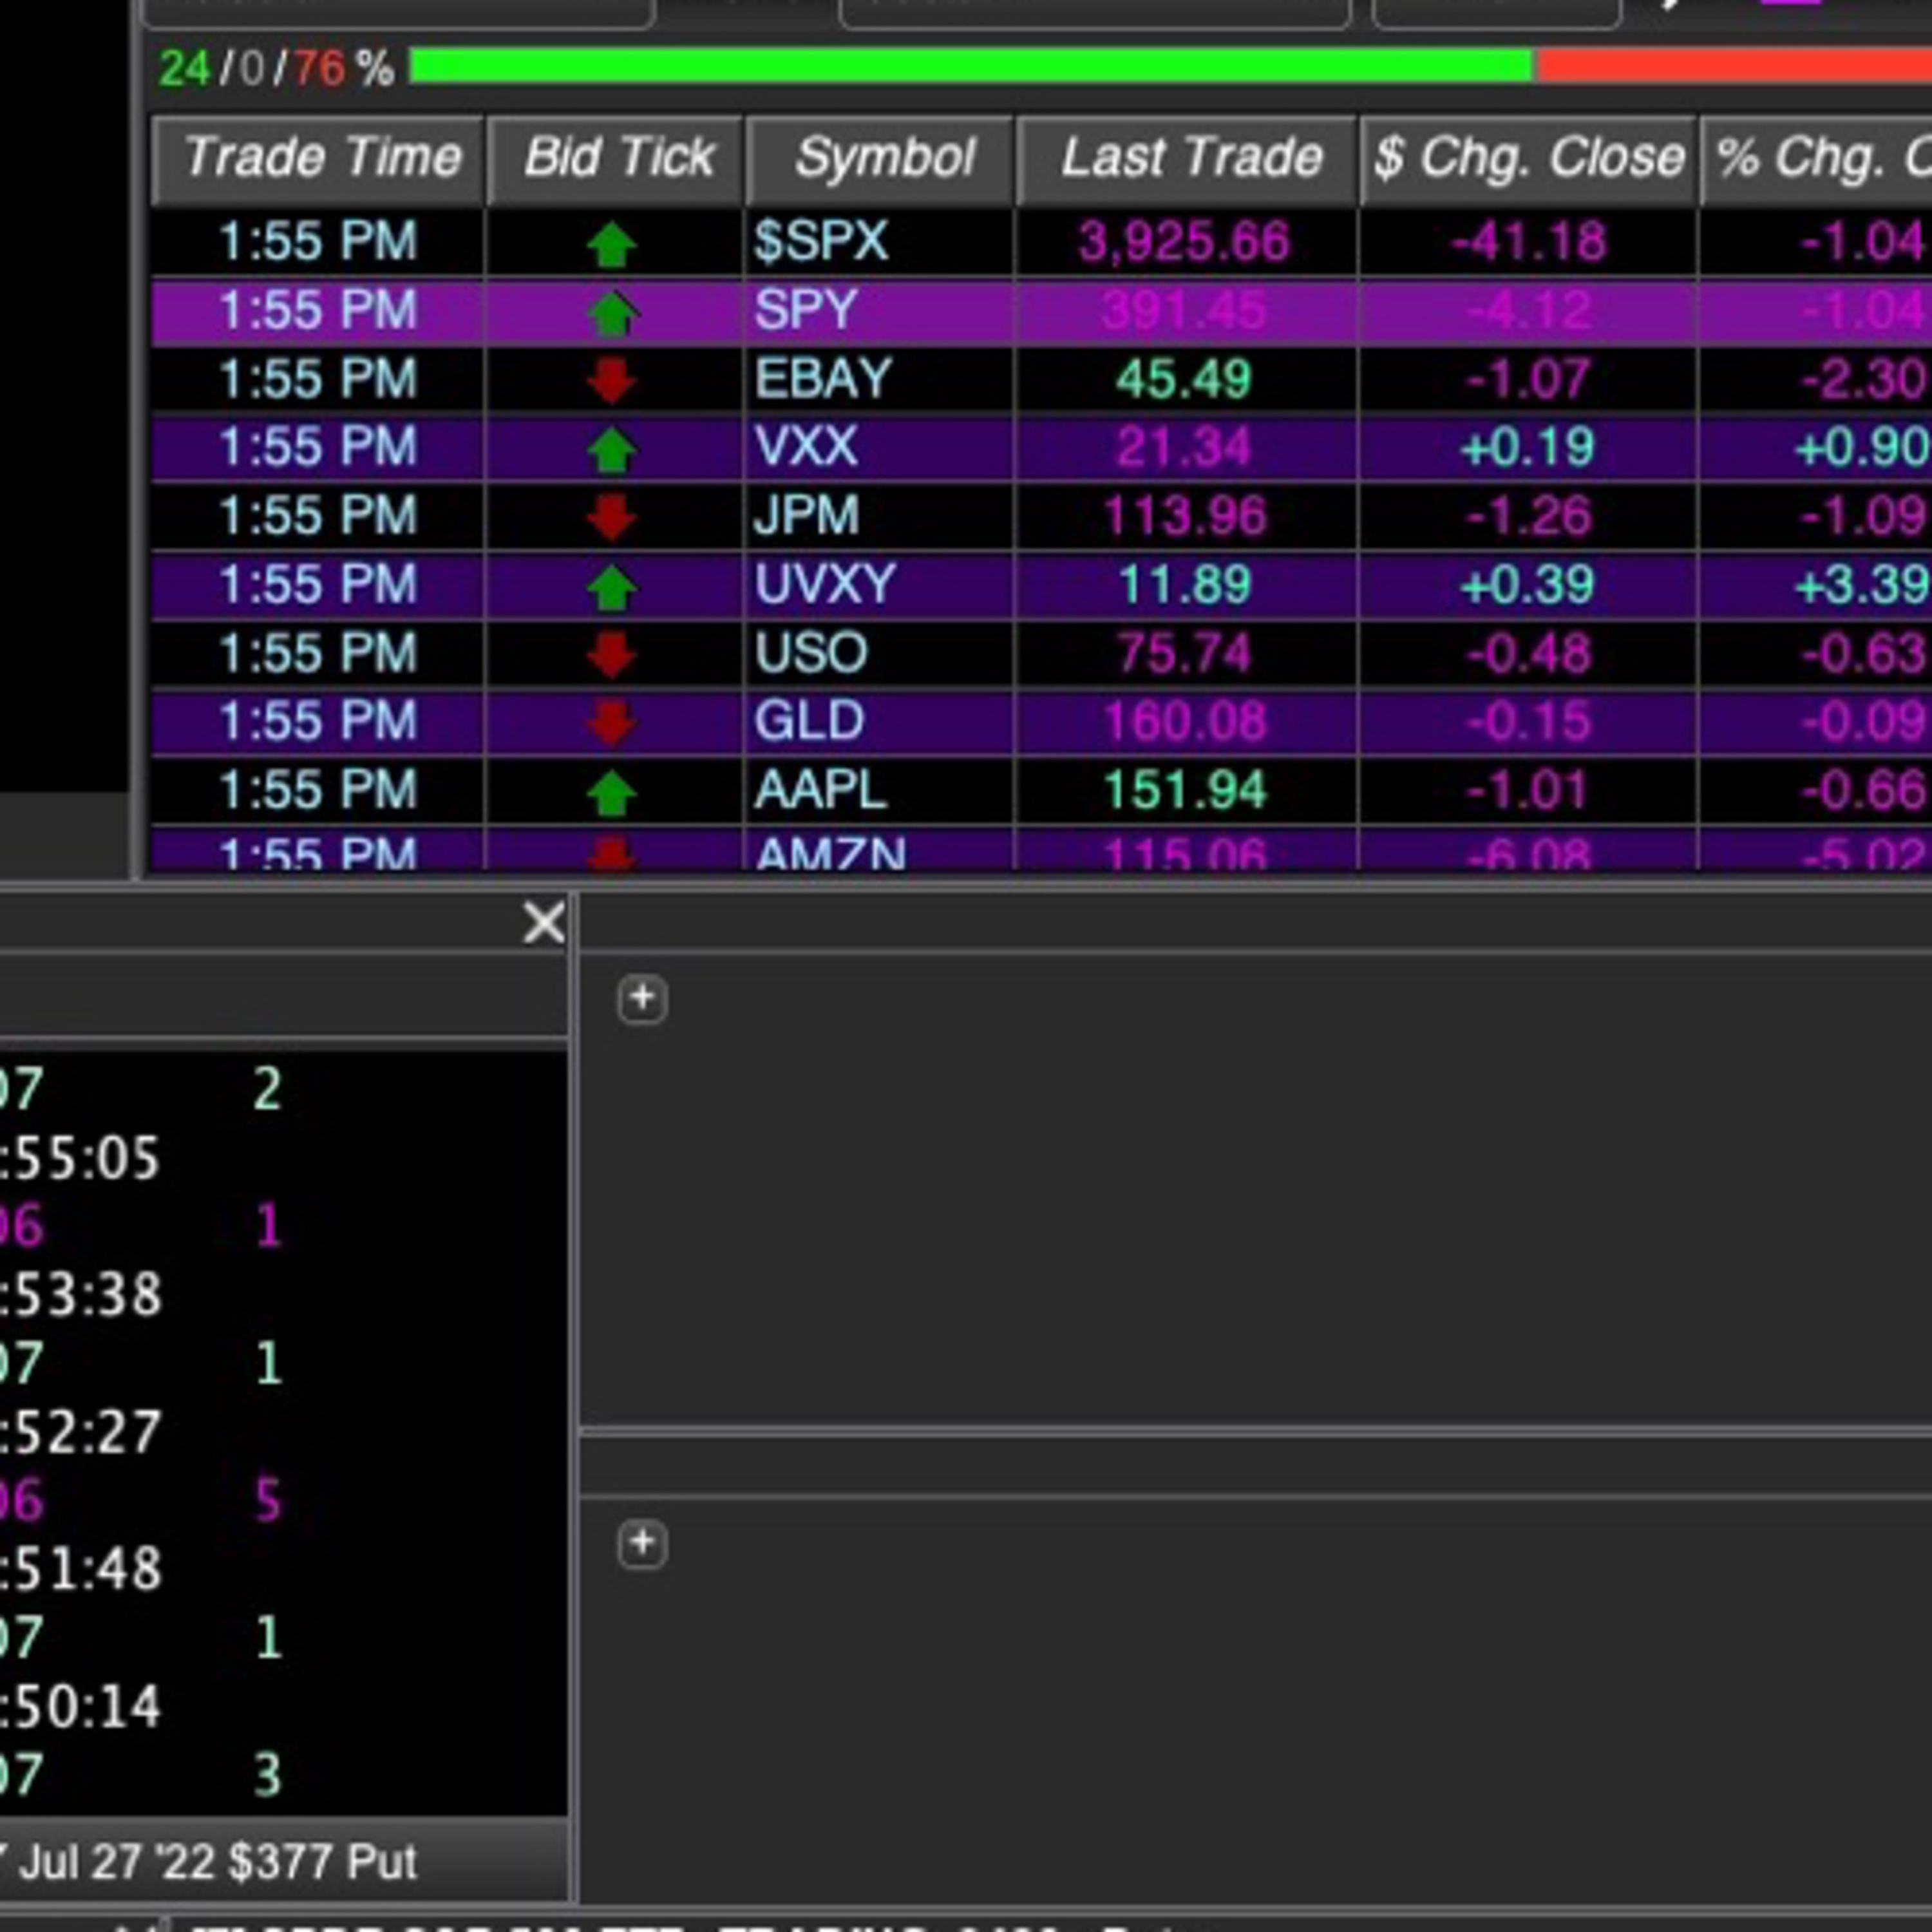Add a gadget with the lower plus icon
Image resolution: width=1932 pixels, height=1932 pixels.
642,1543
